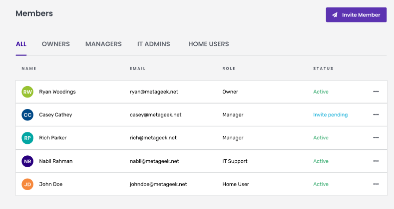Select the RP avatar for Rich Parker
This screenshot has width=394, height=209.
coord(27,138)
